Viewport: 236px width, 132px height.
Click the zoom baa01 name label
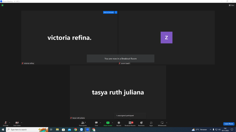tap(125, 63)
